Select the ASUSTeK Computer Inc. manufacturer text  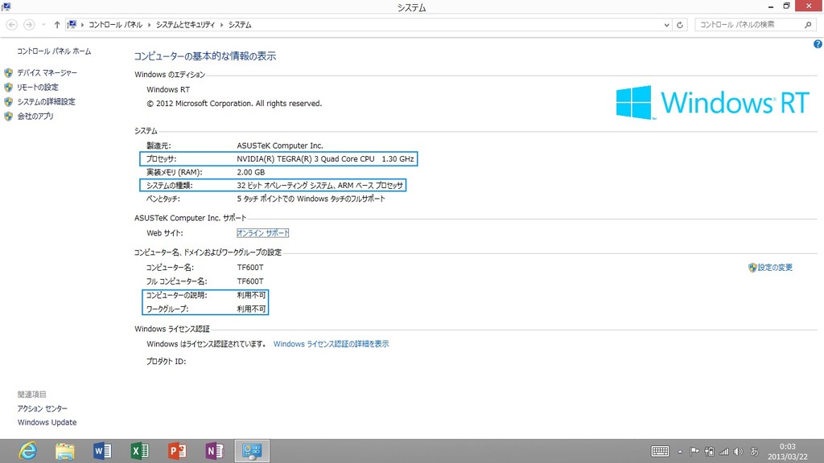tap(279, 145)
